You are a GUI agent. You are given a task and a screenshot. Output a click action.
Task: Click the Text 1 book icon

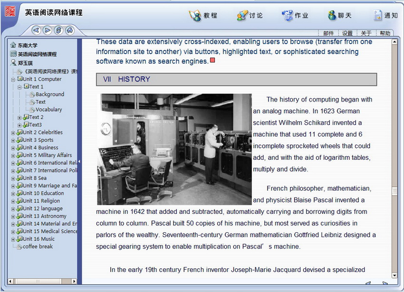(x=27, y=86)
